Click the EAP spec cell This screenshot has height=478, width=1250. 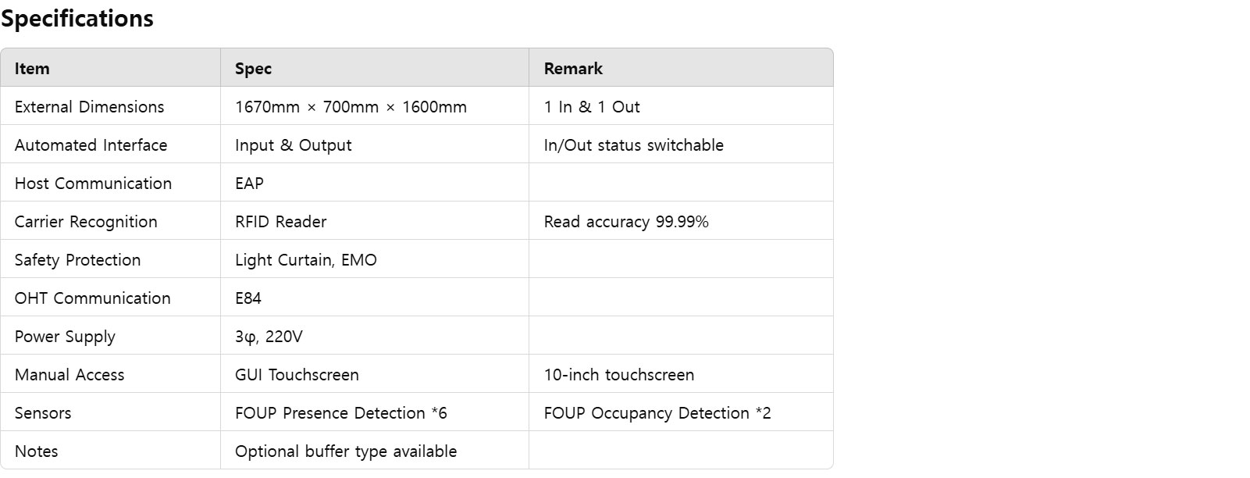coord(375,183)
